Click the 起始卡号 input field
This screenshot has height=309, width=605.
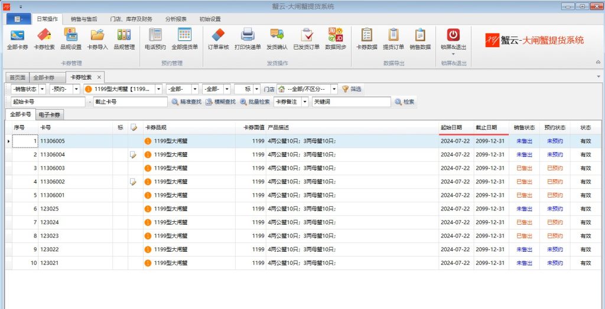tap(48, 102)
